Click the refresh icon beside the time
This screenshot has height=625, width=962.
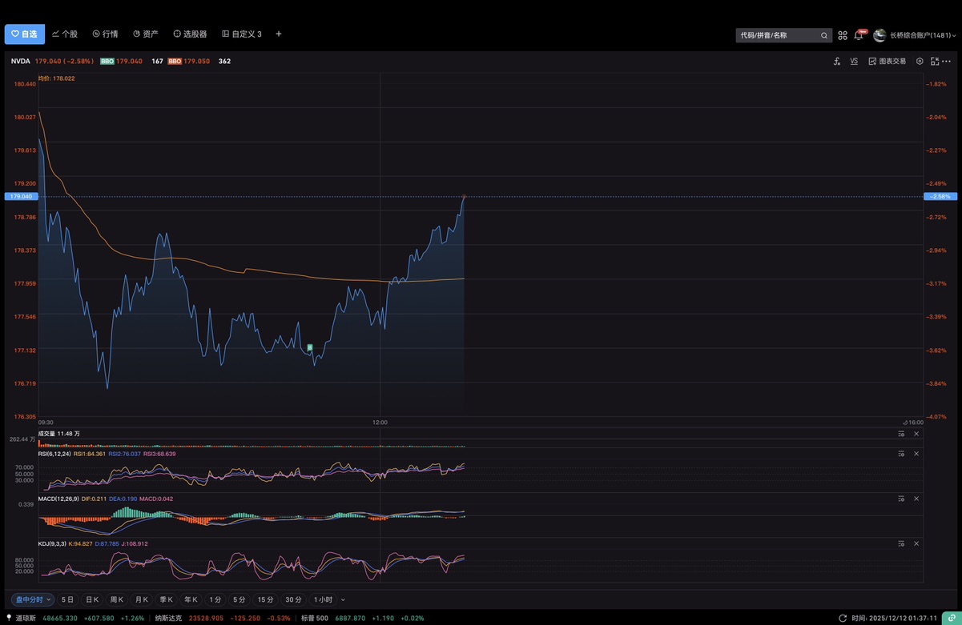click(x=843, y=619)
